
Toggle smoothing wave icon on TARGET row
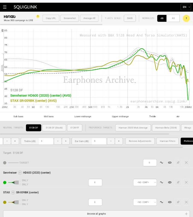tap(162, 162)
